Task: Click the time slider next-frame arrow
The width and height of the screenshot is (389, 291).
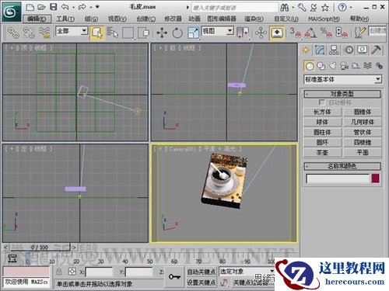Action: pyautogui.click(x=74, y=248)
